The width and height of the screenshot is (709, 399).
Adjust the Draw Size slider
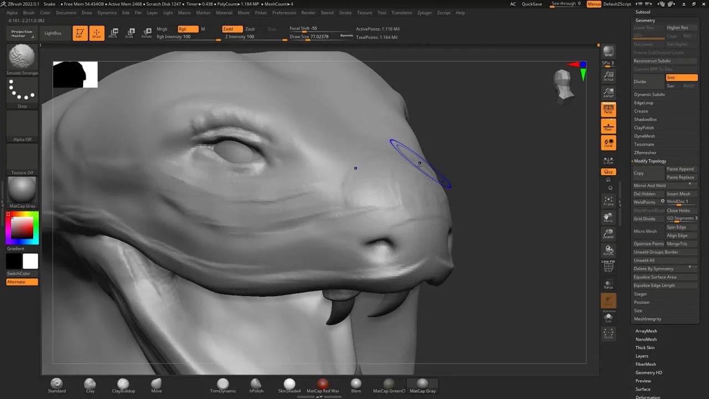tap(310, 36)
